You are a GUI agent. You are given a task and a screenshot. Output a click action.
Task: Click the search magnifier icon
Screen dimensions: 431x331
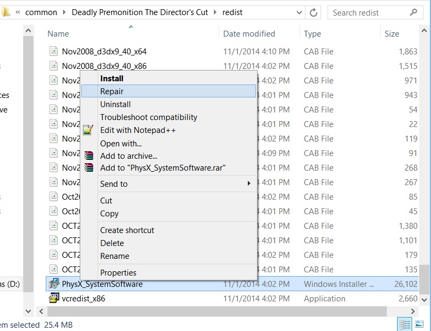[414, 12]
